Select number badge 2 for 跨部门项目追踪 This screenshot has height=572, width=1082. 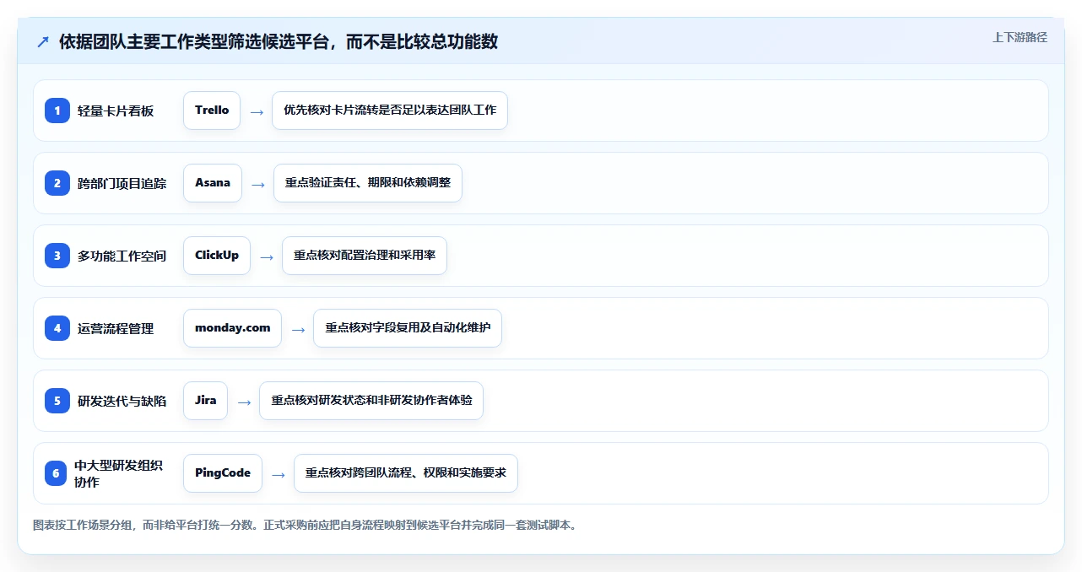coord(57,183)
